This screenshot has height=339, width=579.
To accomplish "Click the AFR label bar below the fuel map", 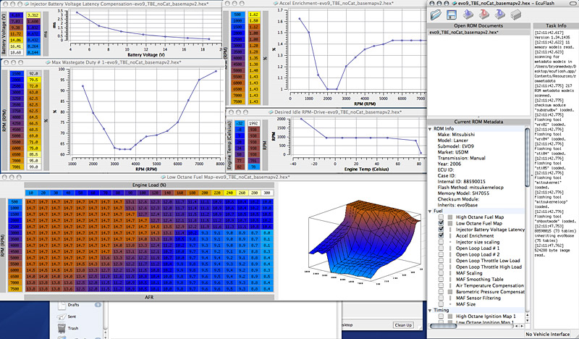I will 149,297.
